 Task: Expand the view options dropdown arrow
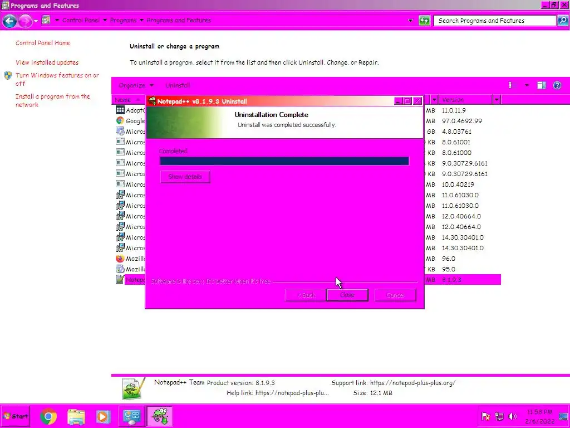(527, 85)
